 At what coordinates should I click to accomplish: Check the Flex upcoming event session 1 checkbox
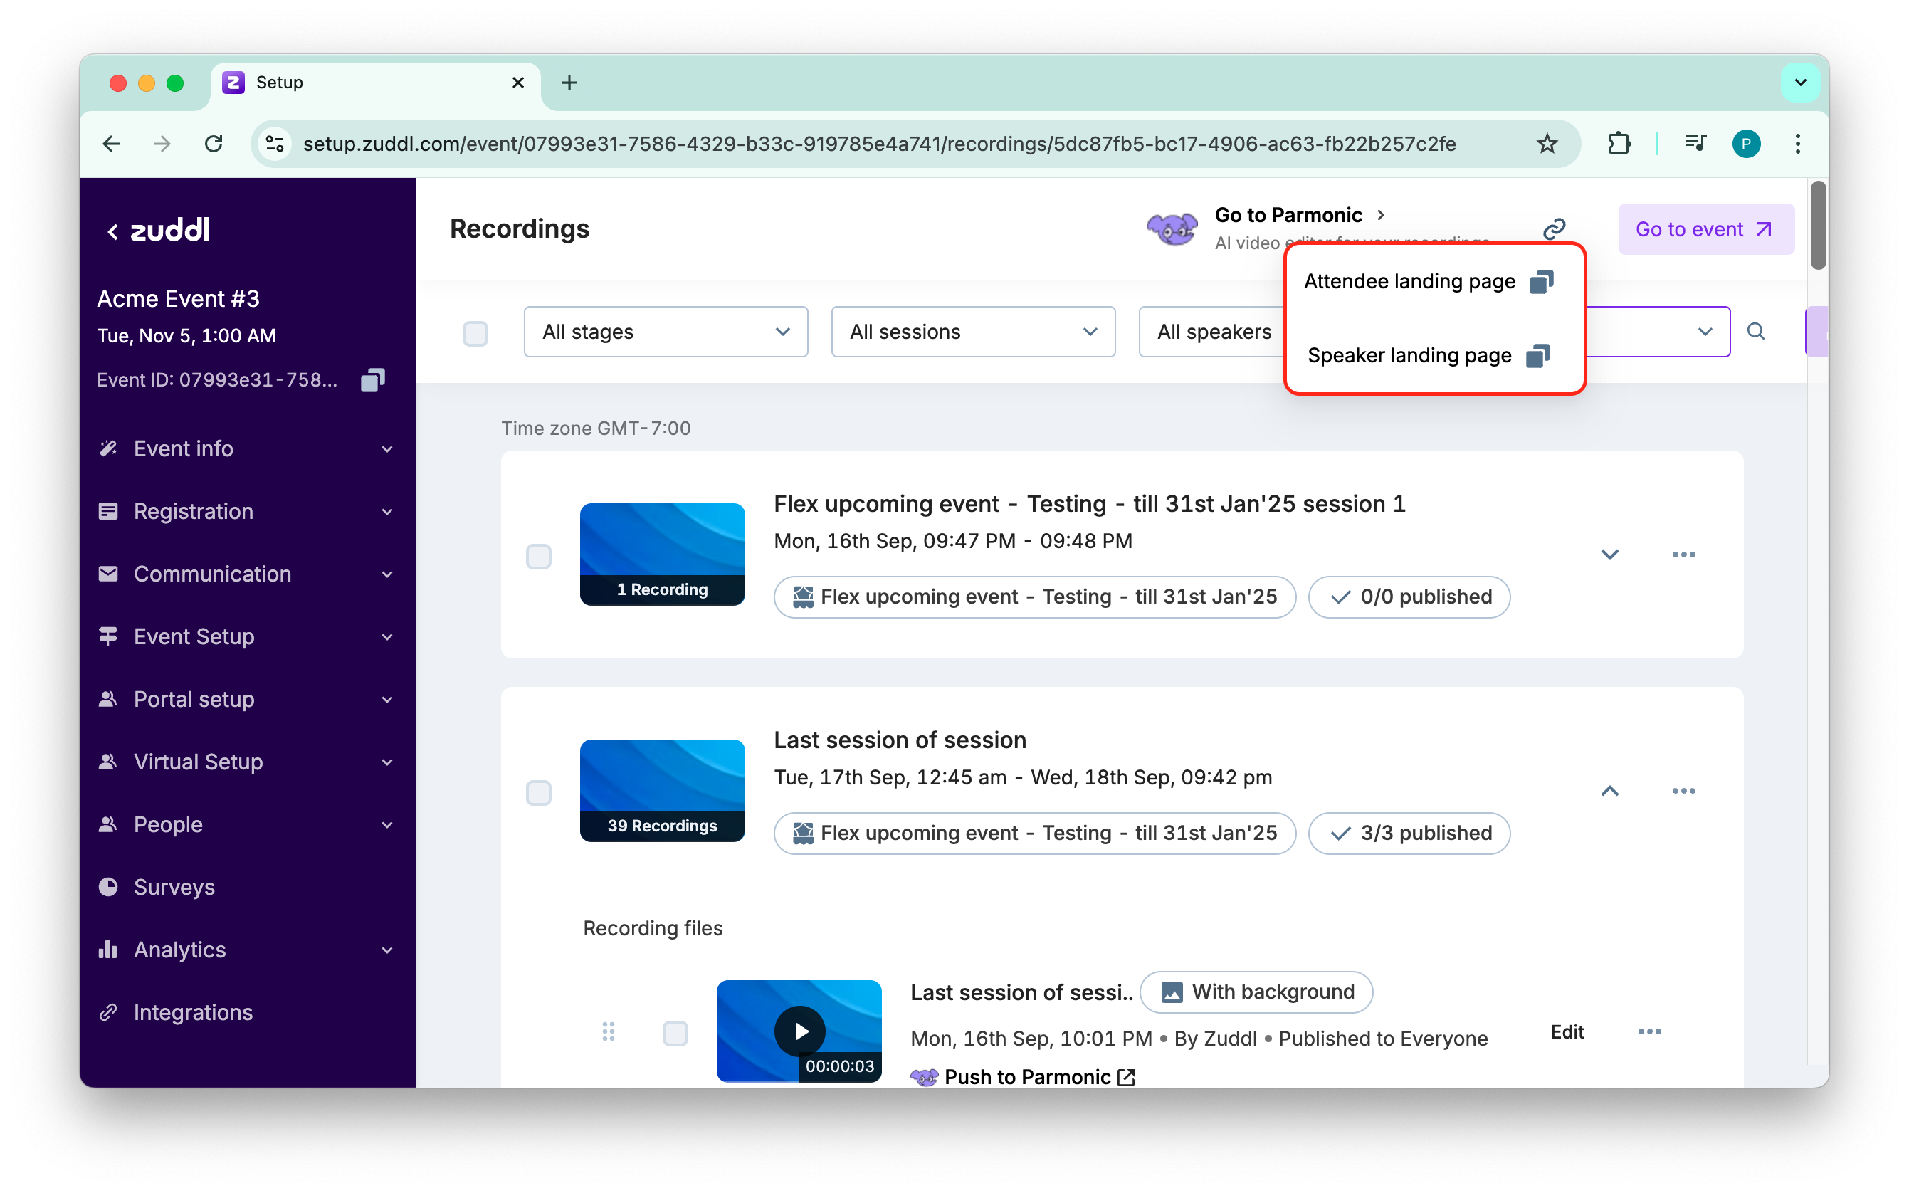coord(539,556)
